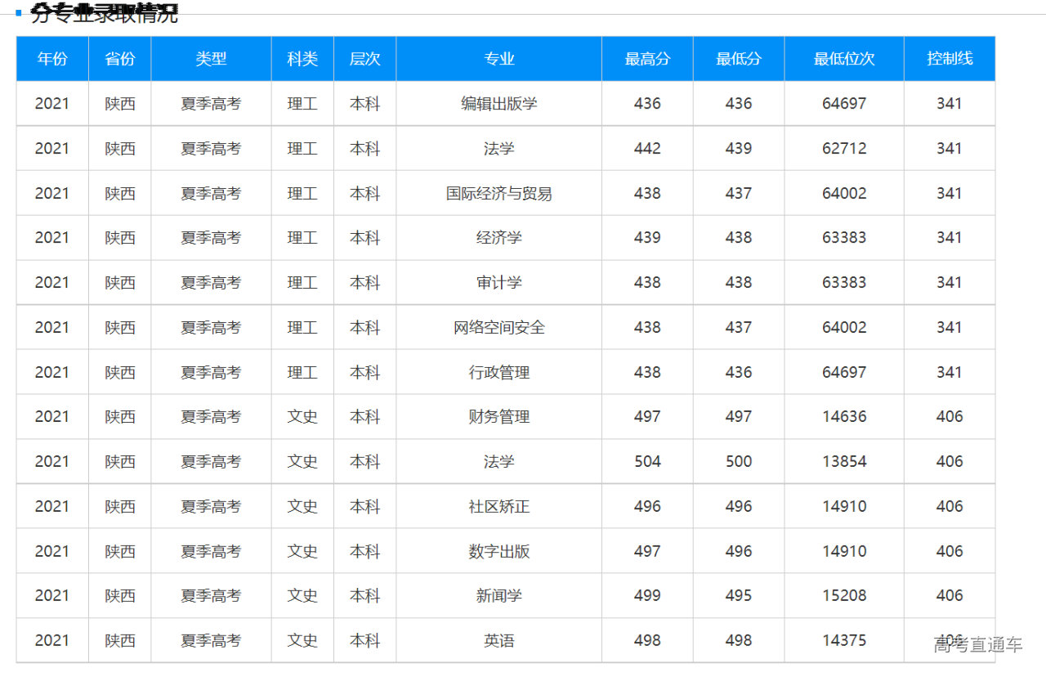Click the 国际经济与贸易 major cell
Image resolution: width=1046 pixels, height=677 pixels.
click(x=498, y=194)
